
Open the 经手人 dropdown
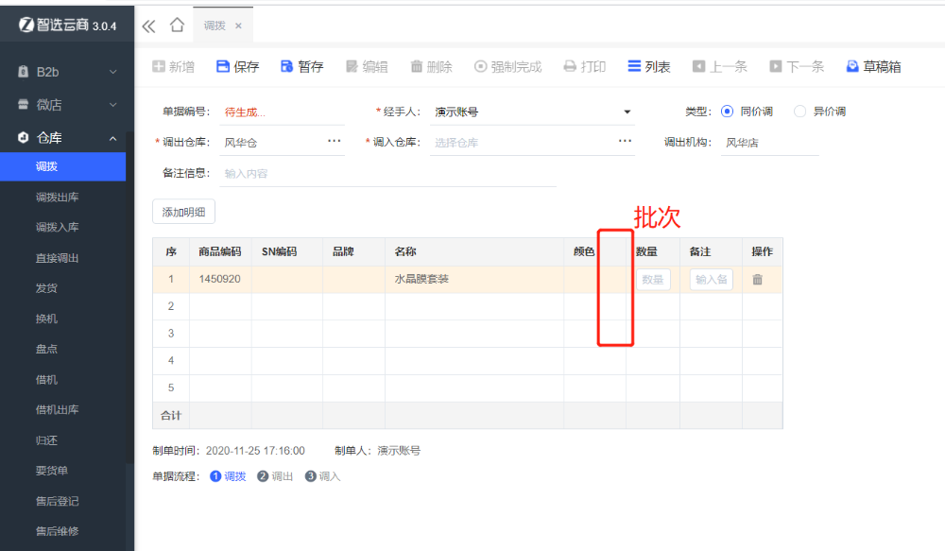(627, 112)
